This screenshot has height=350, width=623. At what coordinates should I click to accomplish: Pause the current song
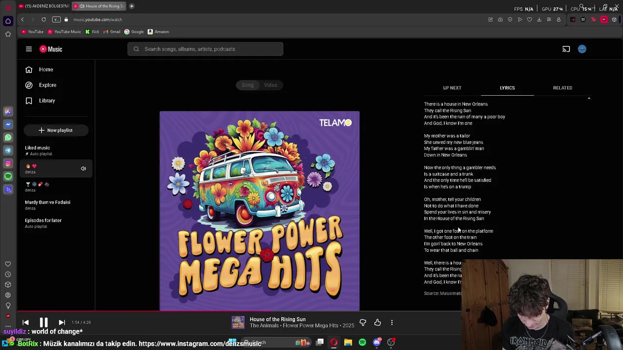tap(43, 322)
